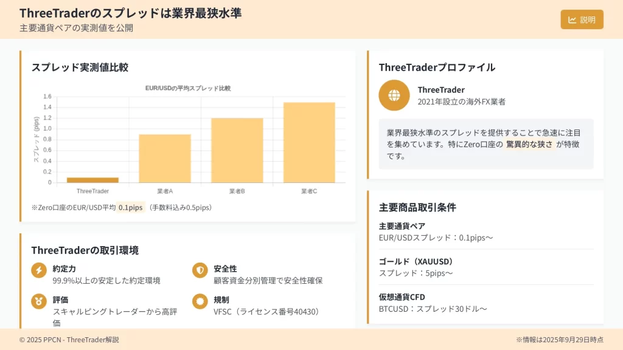The height and width of the screenshot is (350, 623).
Task: Click the 業者B bar in the chart
Action: (237, 150)
